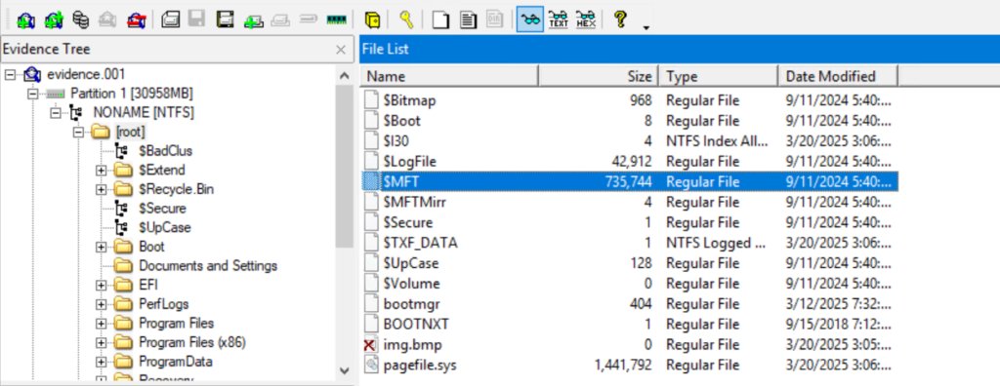The height and width of the screenshot is (386, 1000).
Task: Expand the $Recycle.Bin folder
Action: [x=101, y=190]
